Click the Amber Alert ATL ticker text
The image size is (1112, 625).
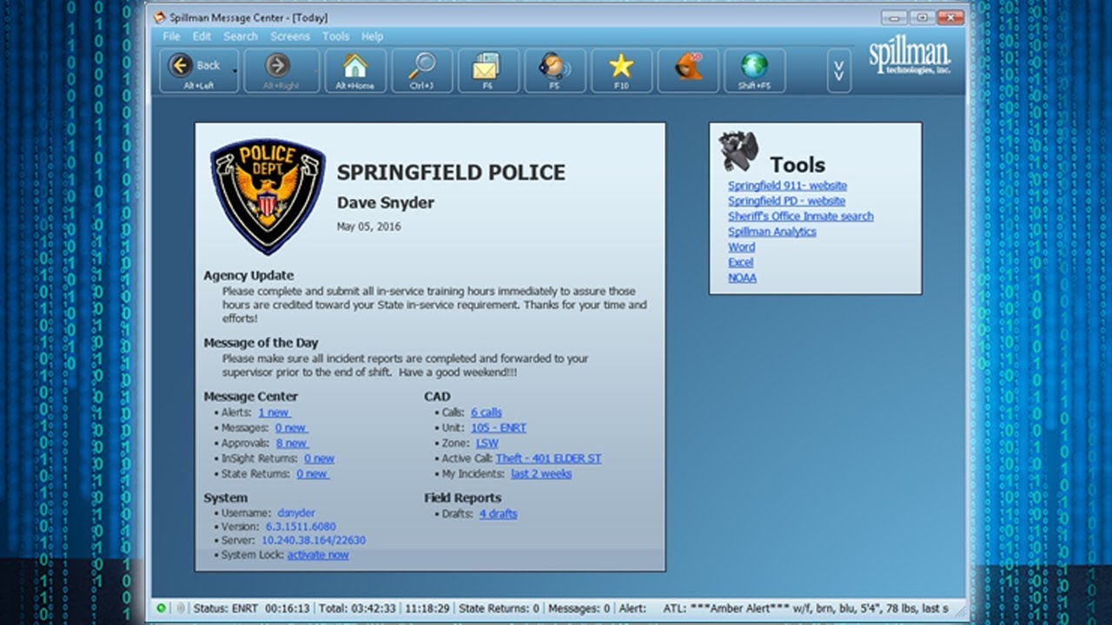[x=805, y=609]
